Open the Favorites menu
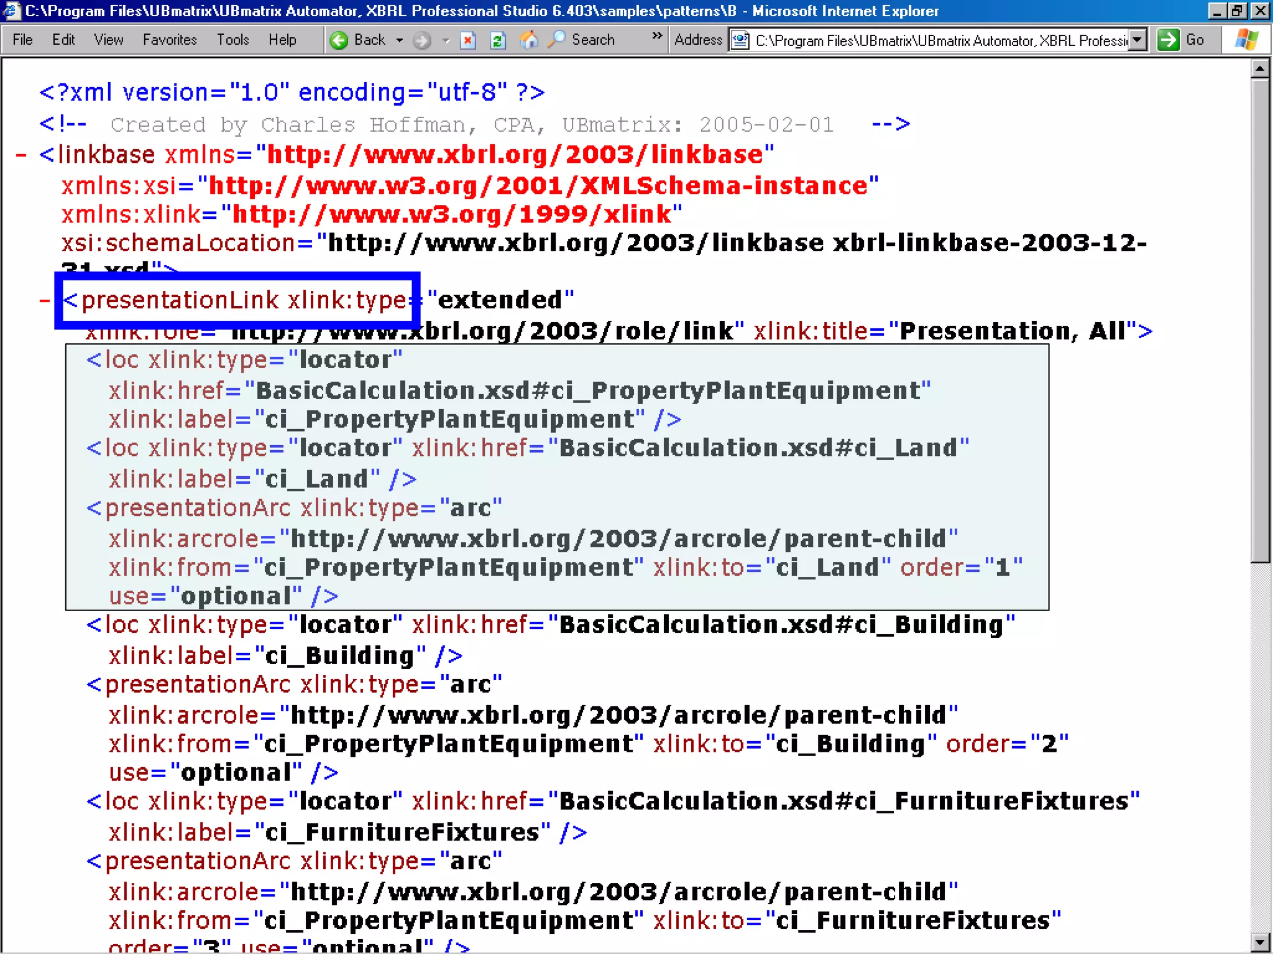The image size is (1273, 955). coord(170,40)
